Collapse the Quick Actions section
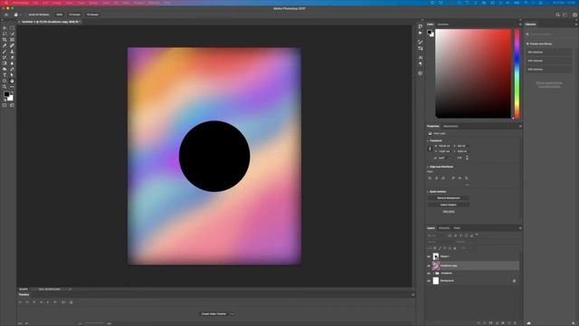This screenshot has height=326, width=579. tap(428, 192)
